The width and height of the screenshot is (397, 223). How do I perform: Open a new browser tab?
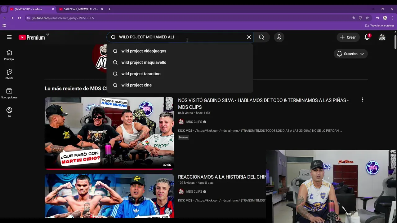[x=109, y=9]
